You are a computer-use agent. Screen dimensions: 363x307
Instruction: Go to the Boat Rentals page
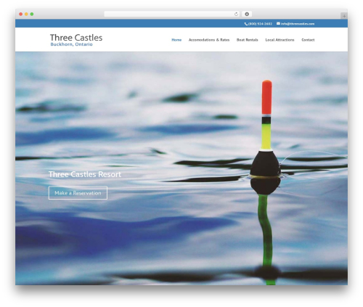click(247, 40)
